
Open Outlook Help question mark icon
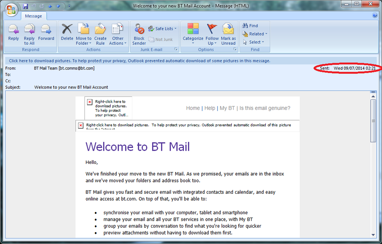pyautogui.click(x=375, y=16)
